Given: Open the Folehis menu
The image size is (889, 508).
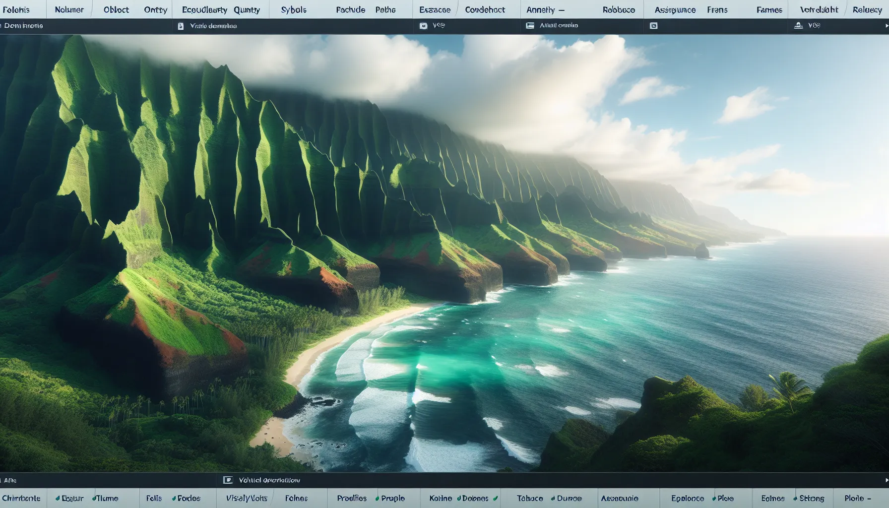Looking at the screenshot, I should 16,10.
